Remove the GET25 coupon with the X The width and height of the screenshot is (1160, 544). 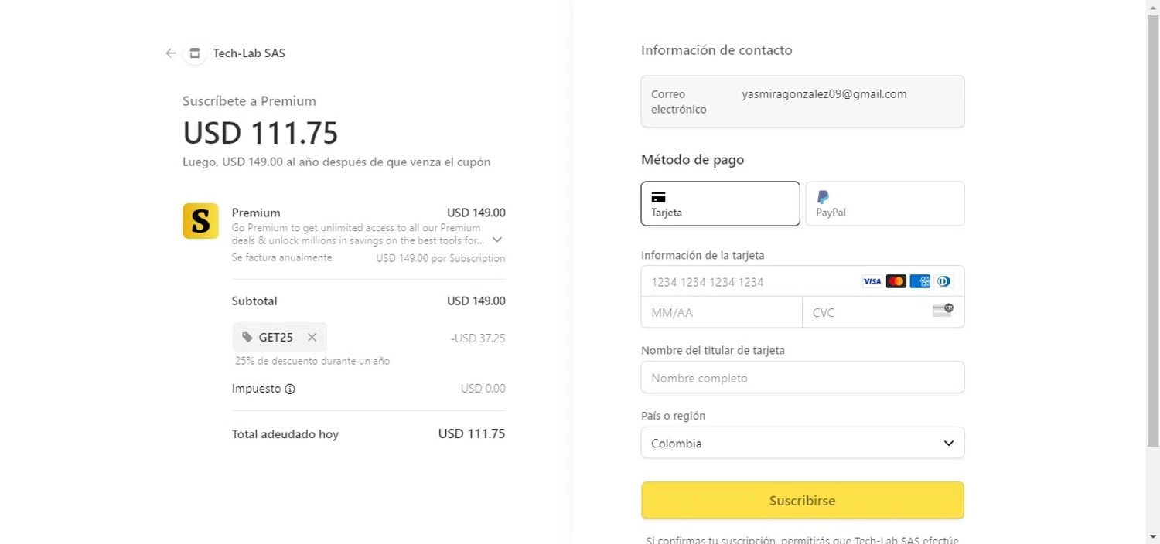(x=312, y=337)
